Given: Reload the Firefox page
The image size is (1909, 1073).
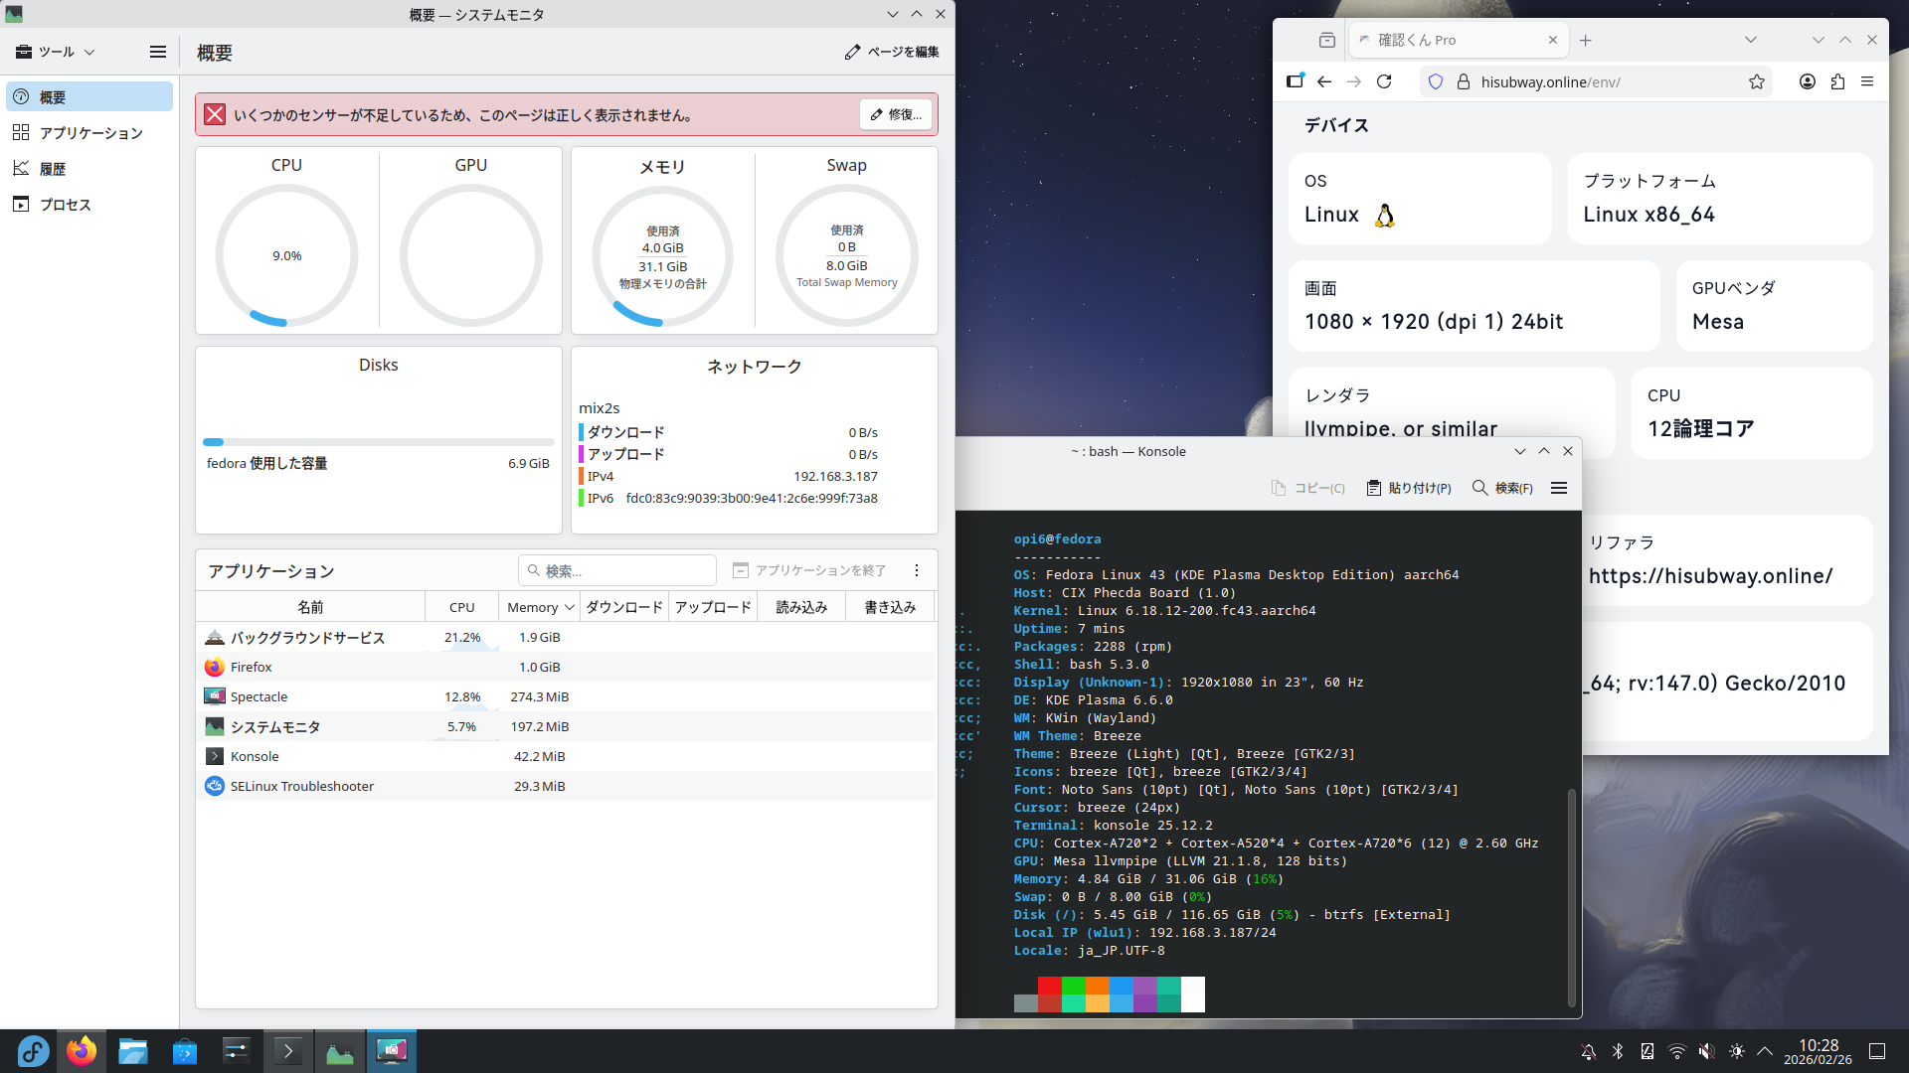Looking at the screenshot, I should pos(1384,81).
